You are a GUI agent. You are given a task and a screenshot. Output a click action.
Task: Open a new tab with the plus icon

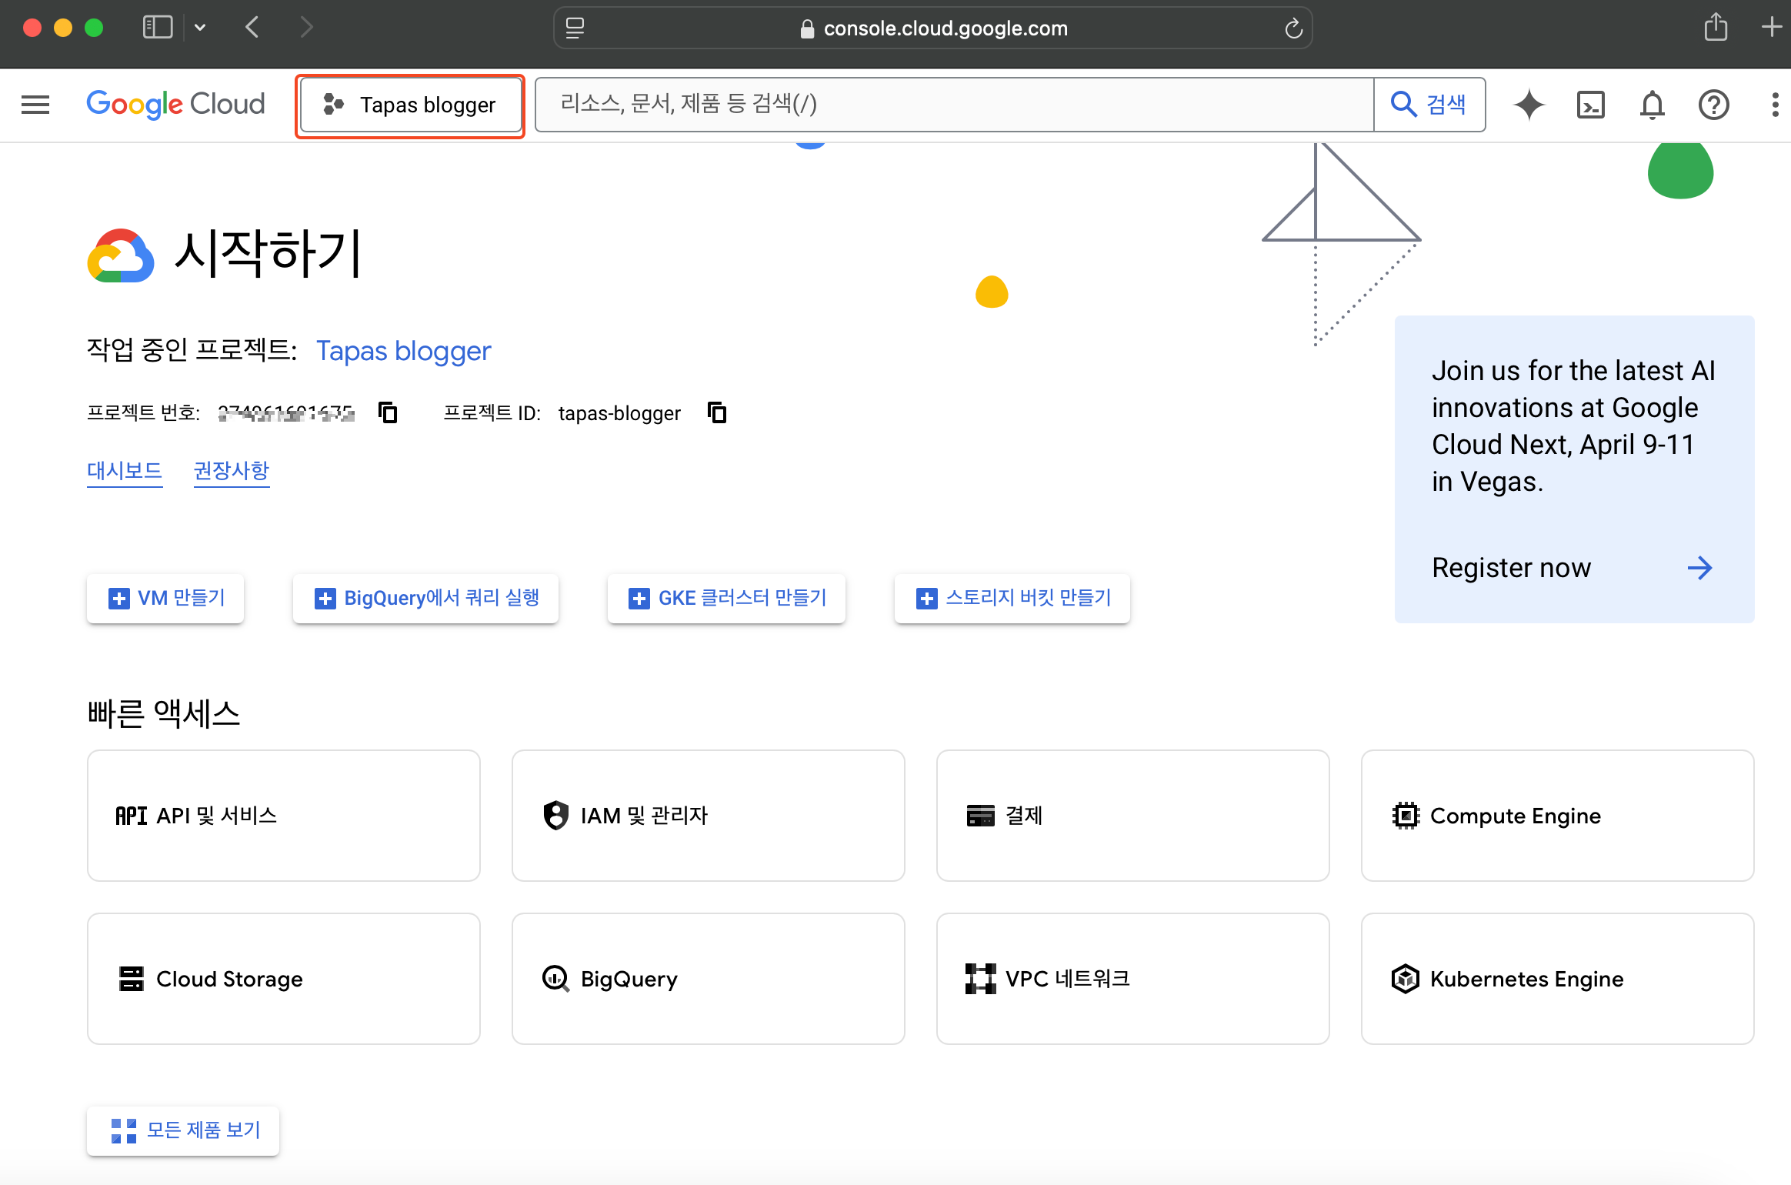[1771, 28]
